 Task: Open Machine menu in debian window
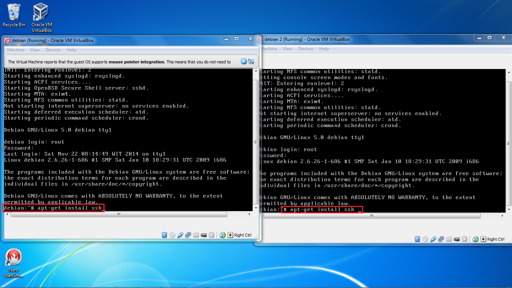[16, 50]
